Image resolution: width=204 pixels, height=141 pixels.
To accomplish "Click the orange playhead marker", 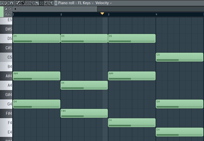I will click(x=102, y=13).
